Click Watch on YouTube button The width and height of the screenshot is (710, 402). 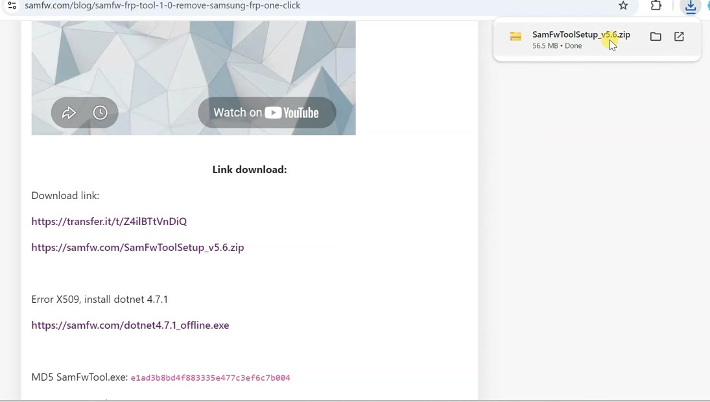click(x=266, y=113)
